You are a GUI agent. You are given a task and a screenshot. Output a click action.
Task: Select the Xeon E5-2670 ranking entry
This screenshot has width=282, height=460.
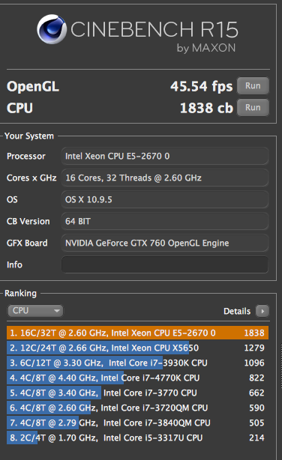137,333
